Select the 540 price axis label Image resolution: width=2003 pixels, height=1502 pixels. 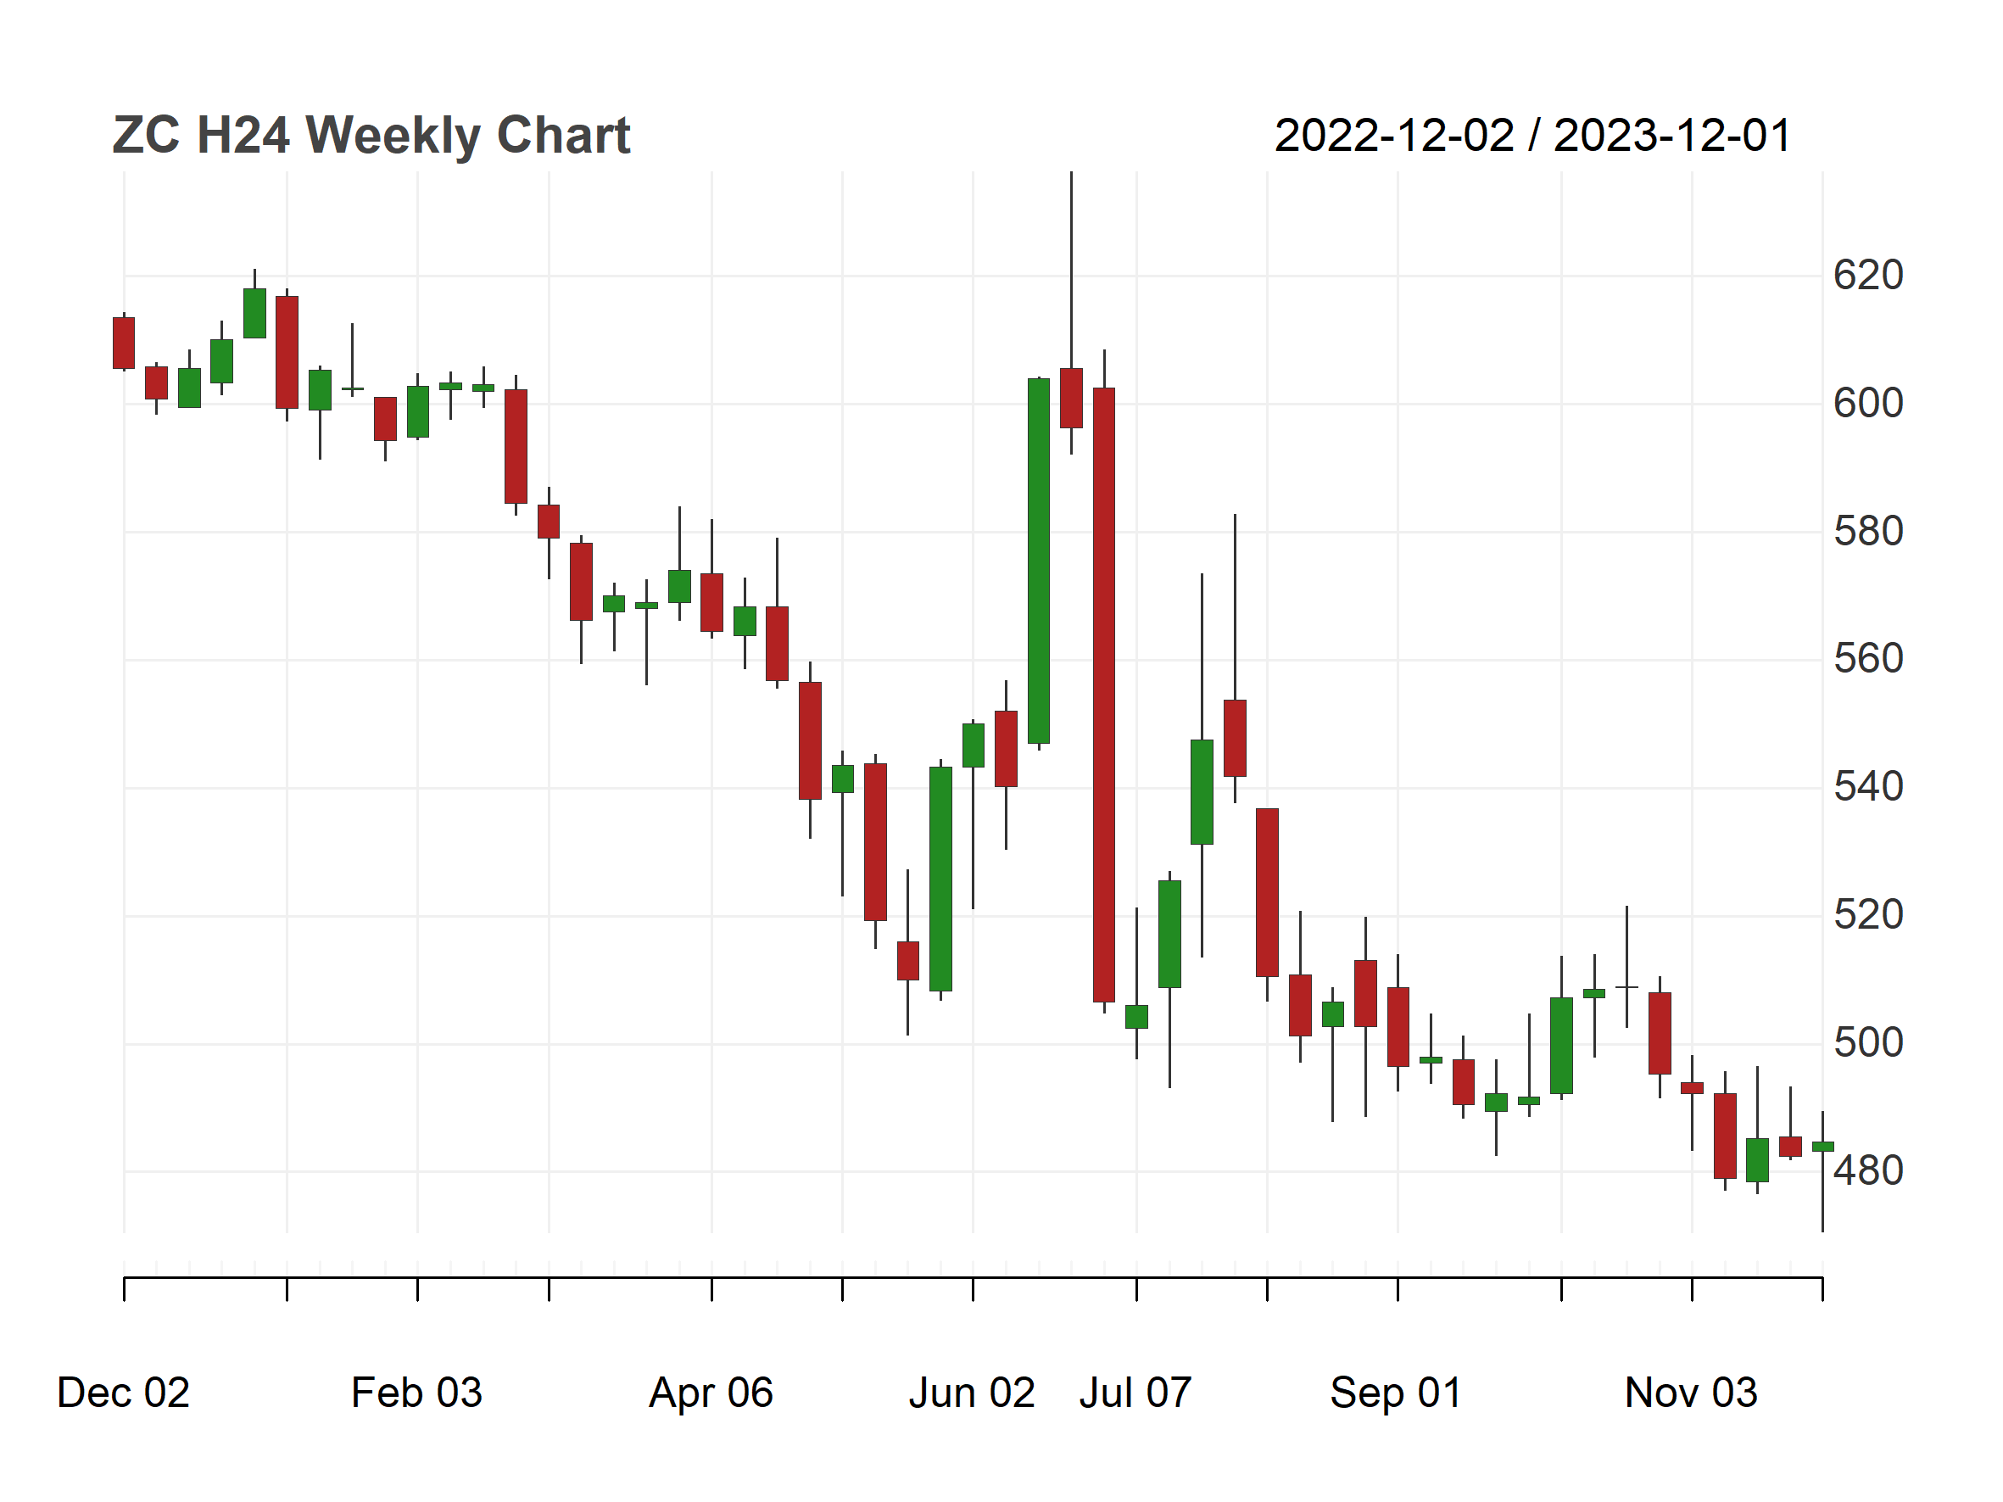pos(1868,787)
